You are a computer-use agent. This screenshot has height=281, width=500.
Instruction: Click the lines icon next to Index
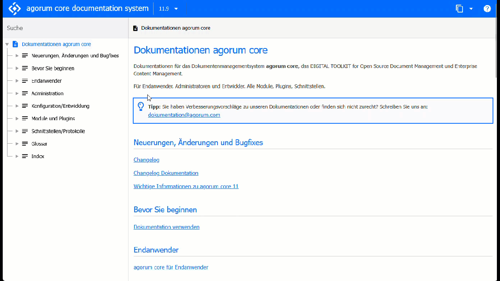pyautogui.click(x=25, y=156)
